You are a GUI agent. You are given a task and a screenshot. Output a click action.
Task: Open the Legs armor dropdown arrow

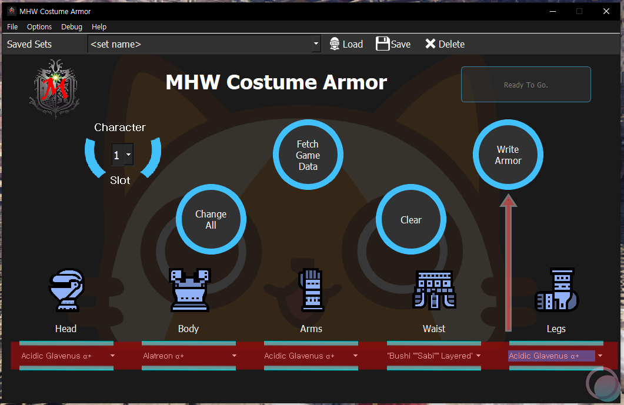tap(600, 356)
